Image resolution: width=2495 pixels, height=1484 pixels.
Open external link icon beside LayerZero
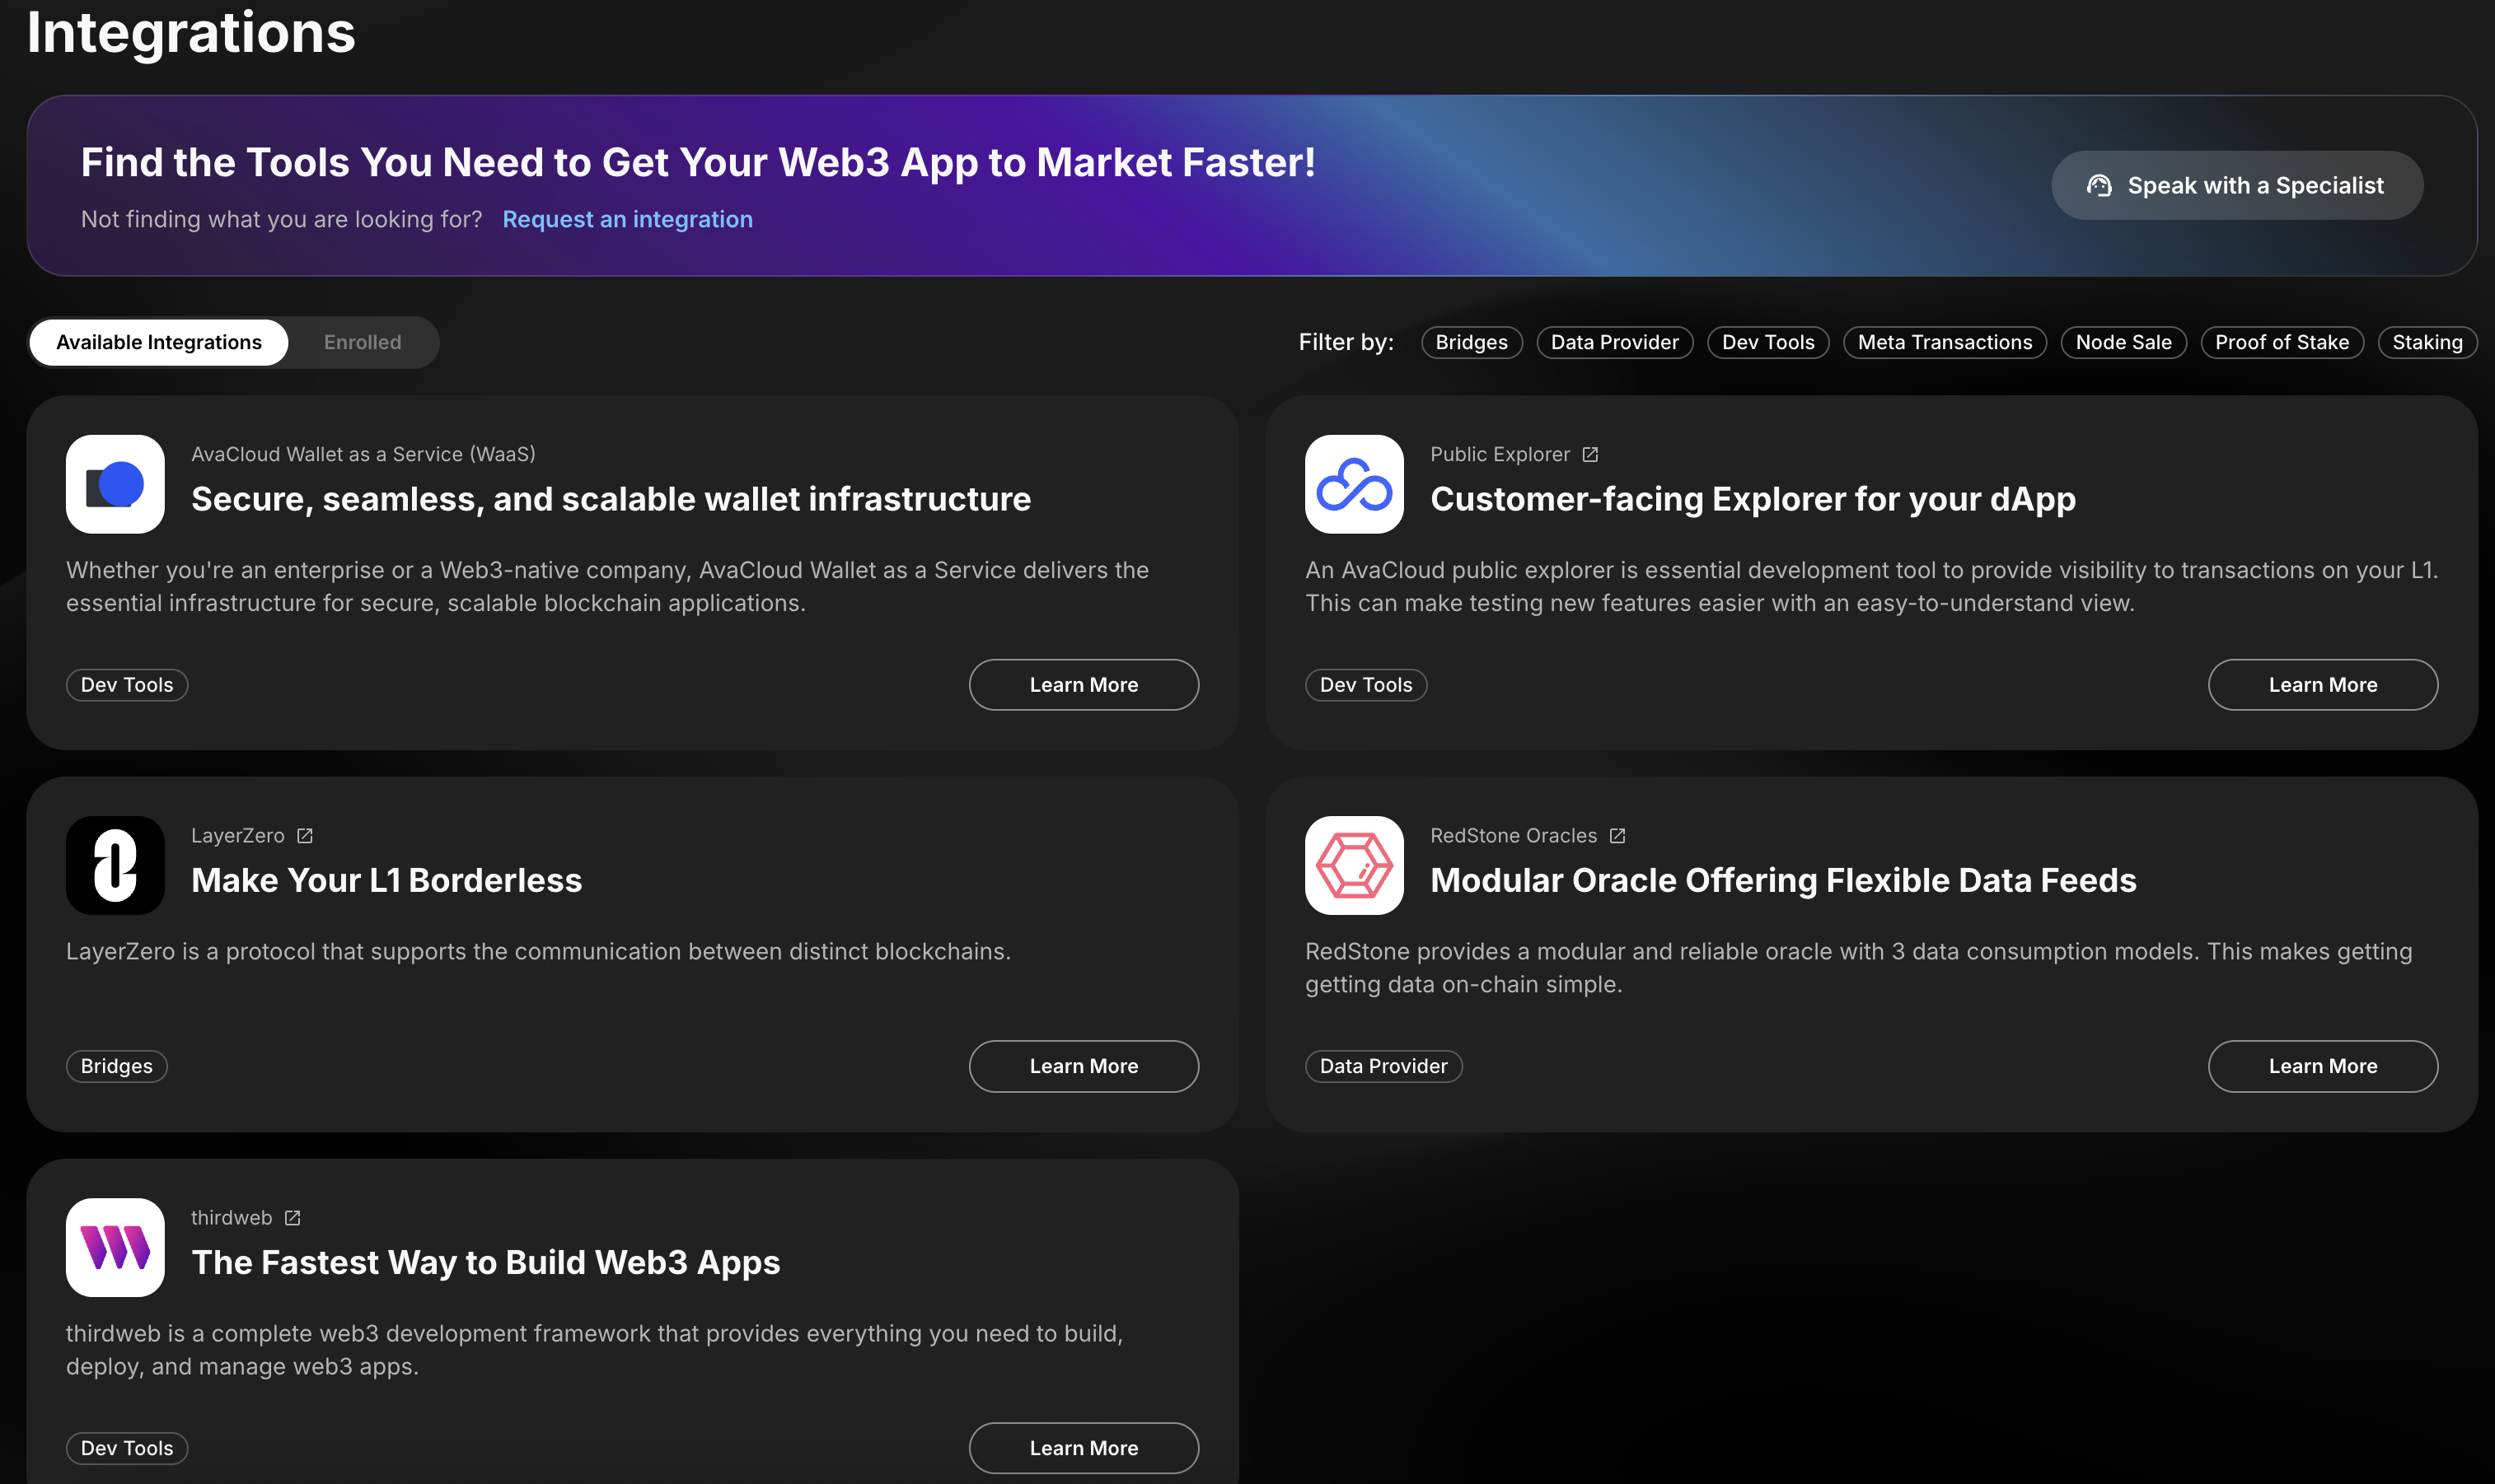305,836
